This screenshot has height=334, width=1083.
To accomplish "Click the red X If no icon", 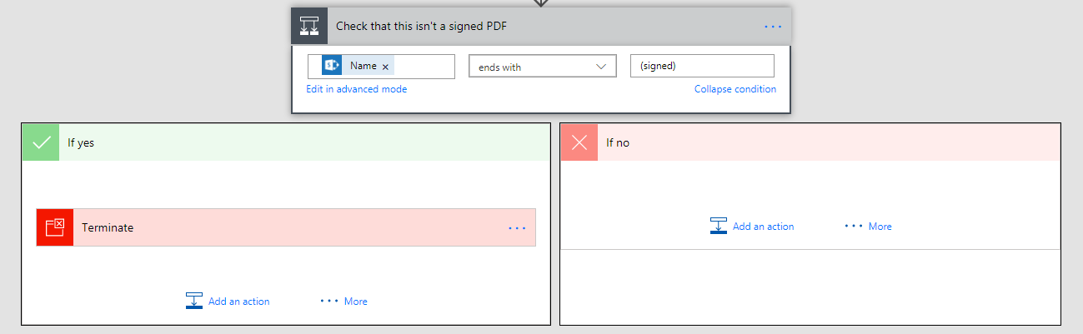I will (x=579, y=142).
